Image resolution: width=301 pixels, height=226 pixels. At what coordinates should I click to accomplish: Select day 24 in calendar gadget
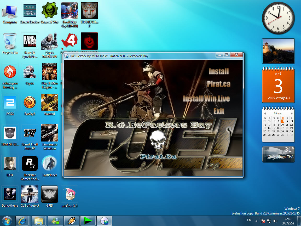(x=282, y=132)
